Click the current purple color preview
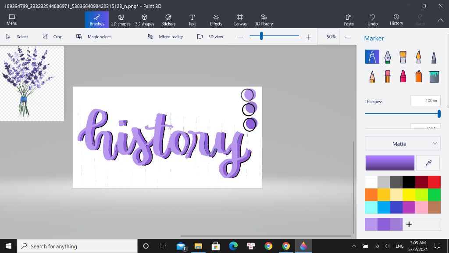The image size is (449, 253). click(390, 163)
